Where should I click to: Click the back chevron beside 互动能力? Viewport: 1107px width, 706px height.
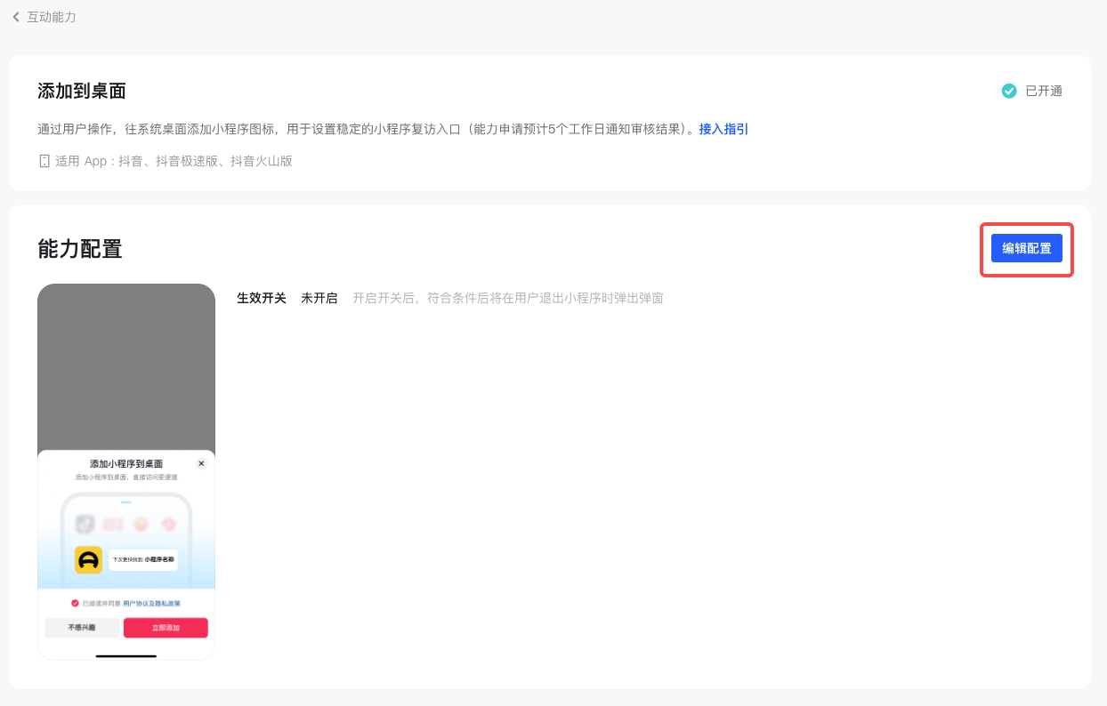(x=16, y=17)
